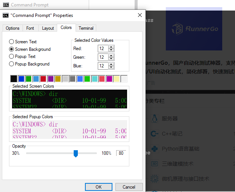Decrease the Blue value with down arrow
Screen dimensions: 235x192
coord(111,67)
